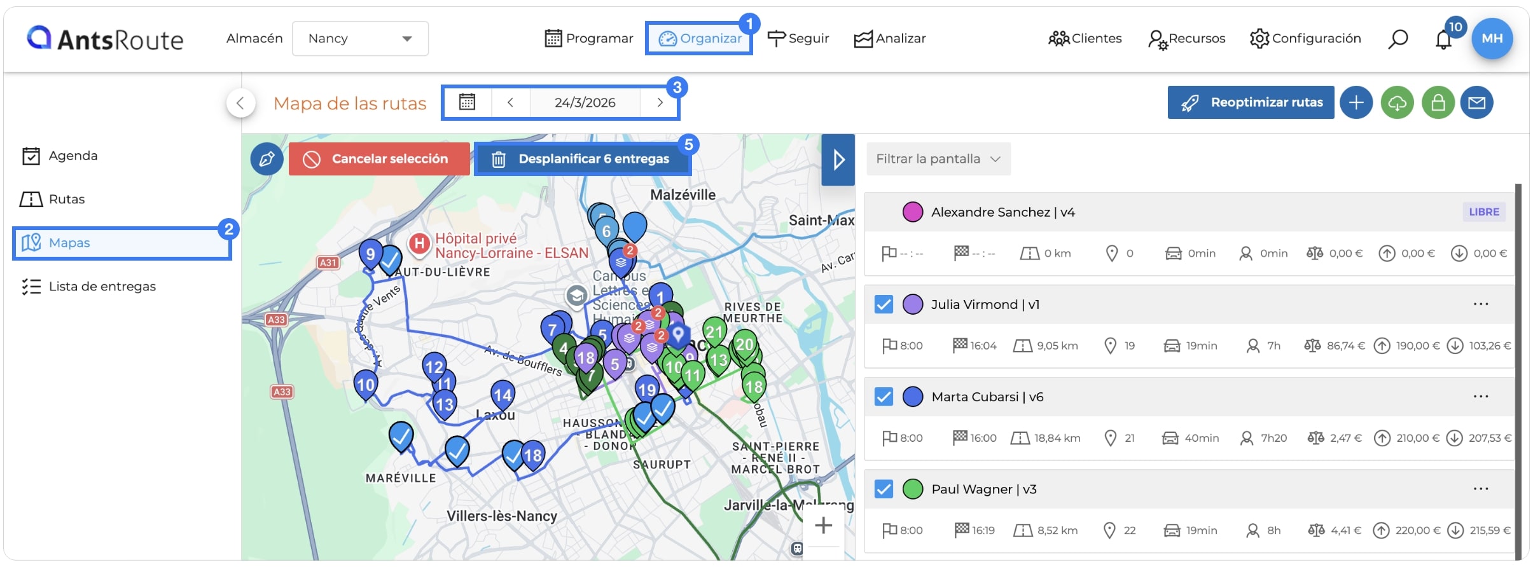Click the green lock routes button
Viewport: 1533px width, 567px height.
coord(1438,102)
